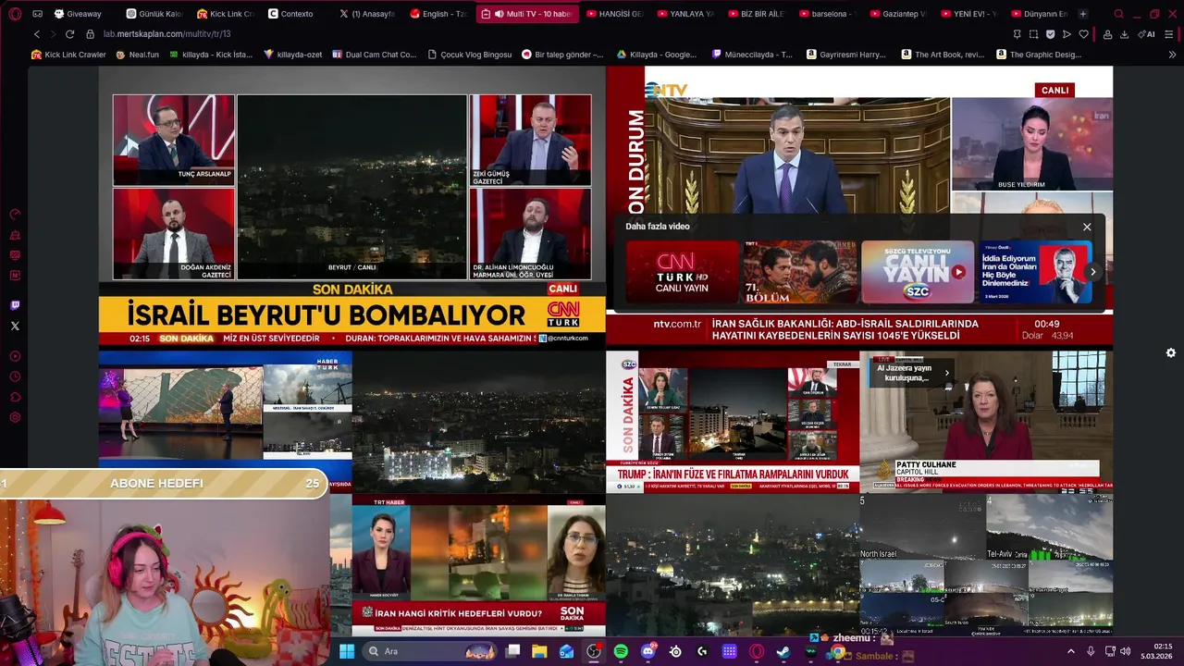Image resolution: width=1184 pixels, height=666 pixels.
Task: Switch to the Gaziantep YouTube tab
Action: [897, 14]
